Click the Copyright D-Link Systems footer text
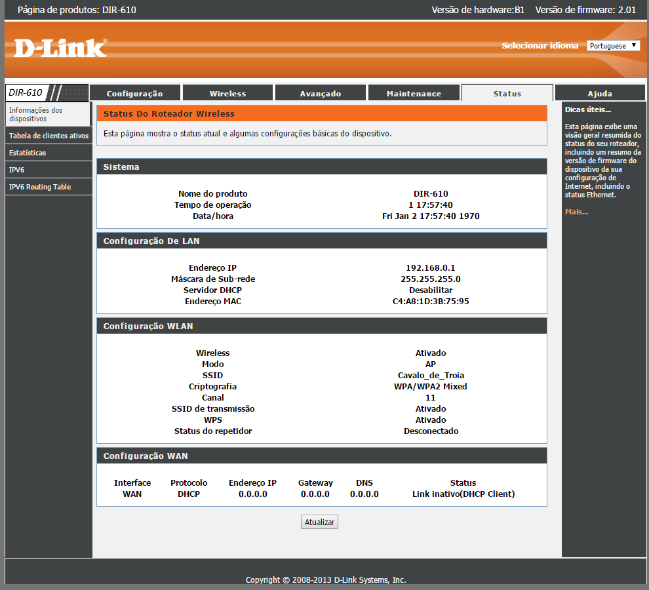This screenshot has height=590, width=649. (326, 580)
